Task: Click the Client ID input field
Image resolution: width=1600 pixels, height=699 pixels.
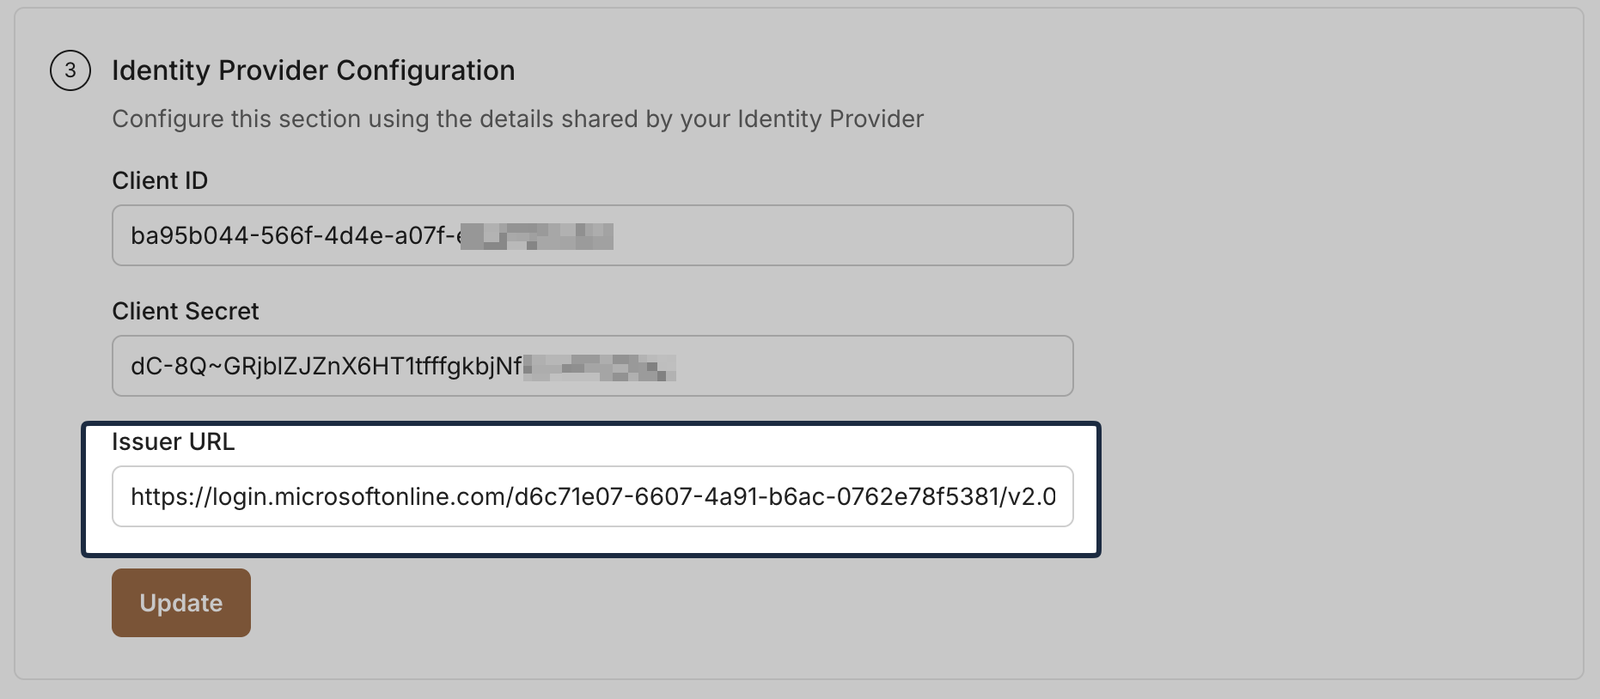Action: tap(593, 235)
